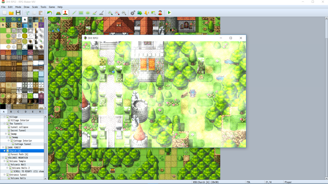Image resolution: width=328 pixels, height=184 pixels.
Task: Select the Pencil drawing tool
Action: point(74,13)
